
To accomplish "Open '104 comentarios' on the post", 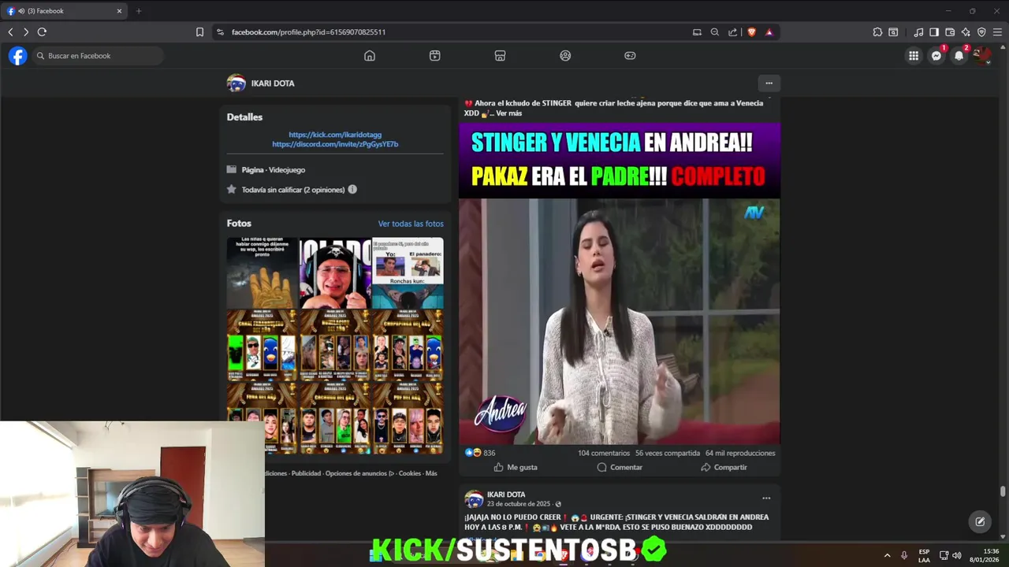I will [x=604, y=453].
